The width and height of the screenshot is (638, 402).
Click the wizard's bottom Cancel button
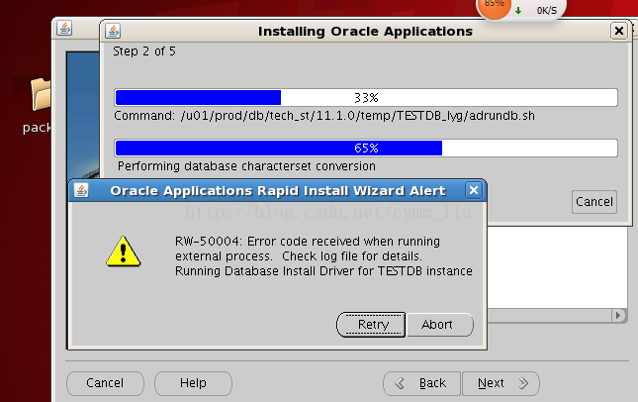click(105, 383)
